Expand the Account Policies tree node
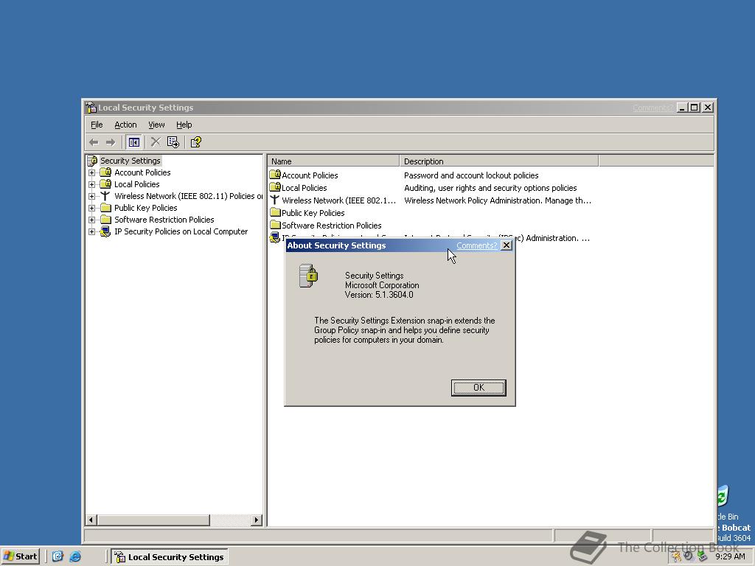Viewport: 755px width, 566px height. [x=91, y=172]
